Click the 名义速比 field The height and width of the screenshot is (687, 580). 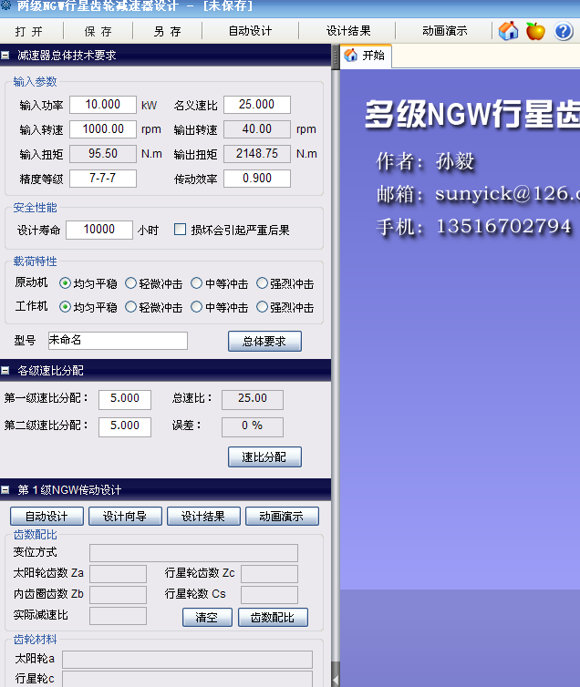tap(257, 105)
